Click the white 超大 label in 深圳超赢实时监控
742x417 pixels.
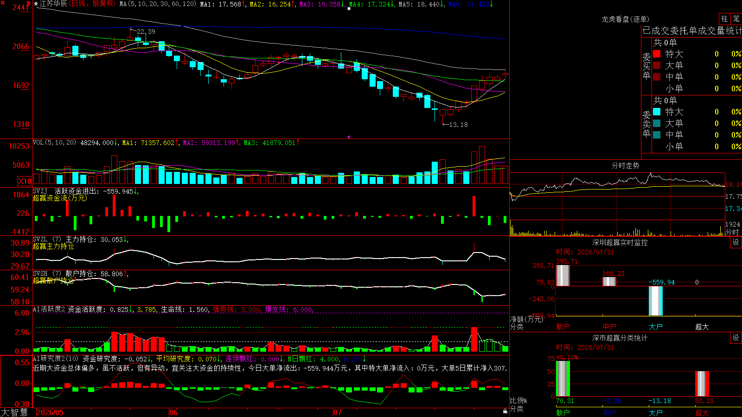pos(702,327)
